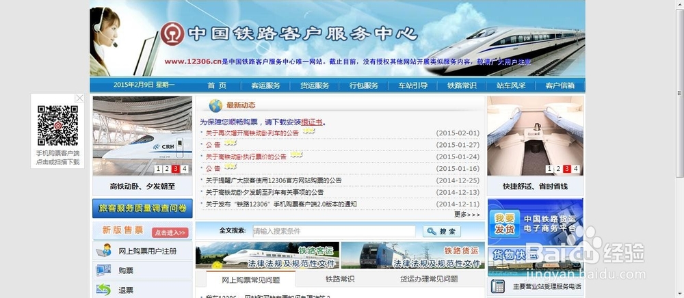The width and height of the screenshot is (684, 298).
Task: Click the 更多>>> link
Action: click(466, 215)
